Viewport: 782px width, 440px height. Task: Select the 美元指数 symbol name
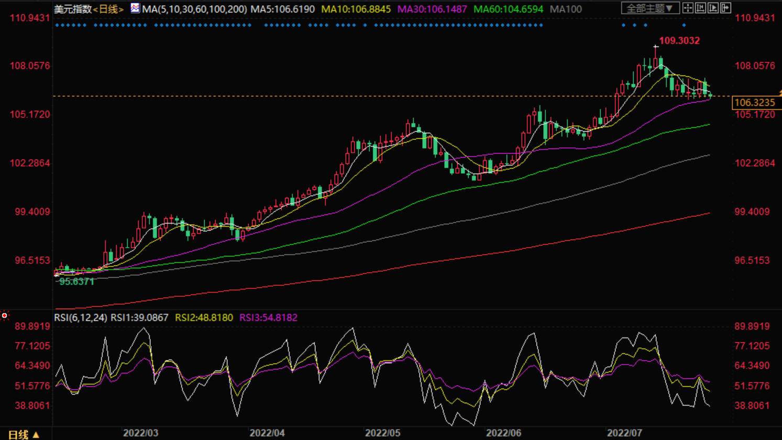73,9
